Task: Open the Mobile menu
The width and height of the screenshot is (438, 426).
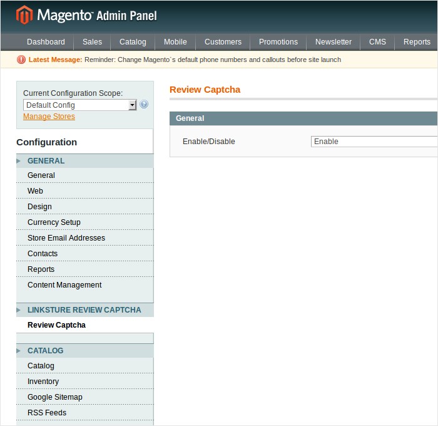Action: [x=175, y=42]
